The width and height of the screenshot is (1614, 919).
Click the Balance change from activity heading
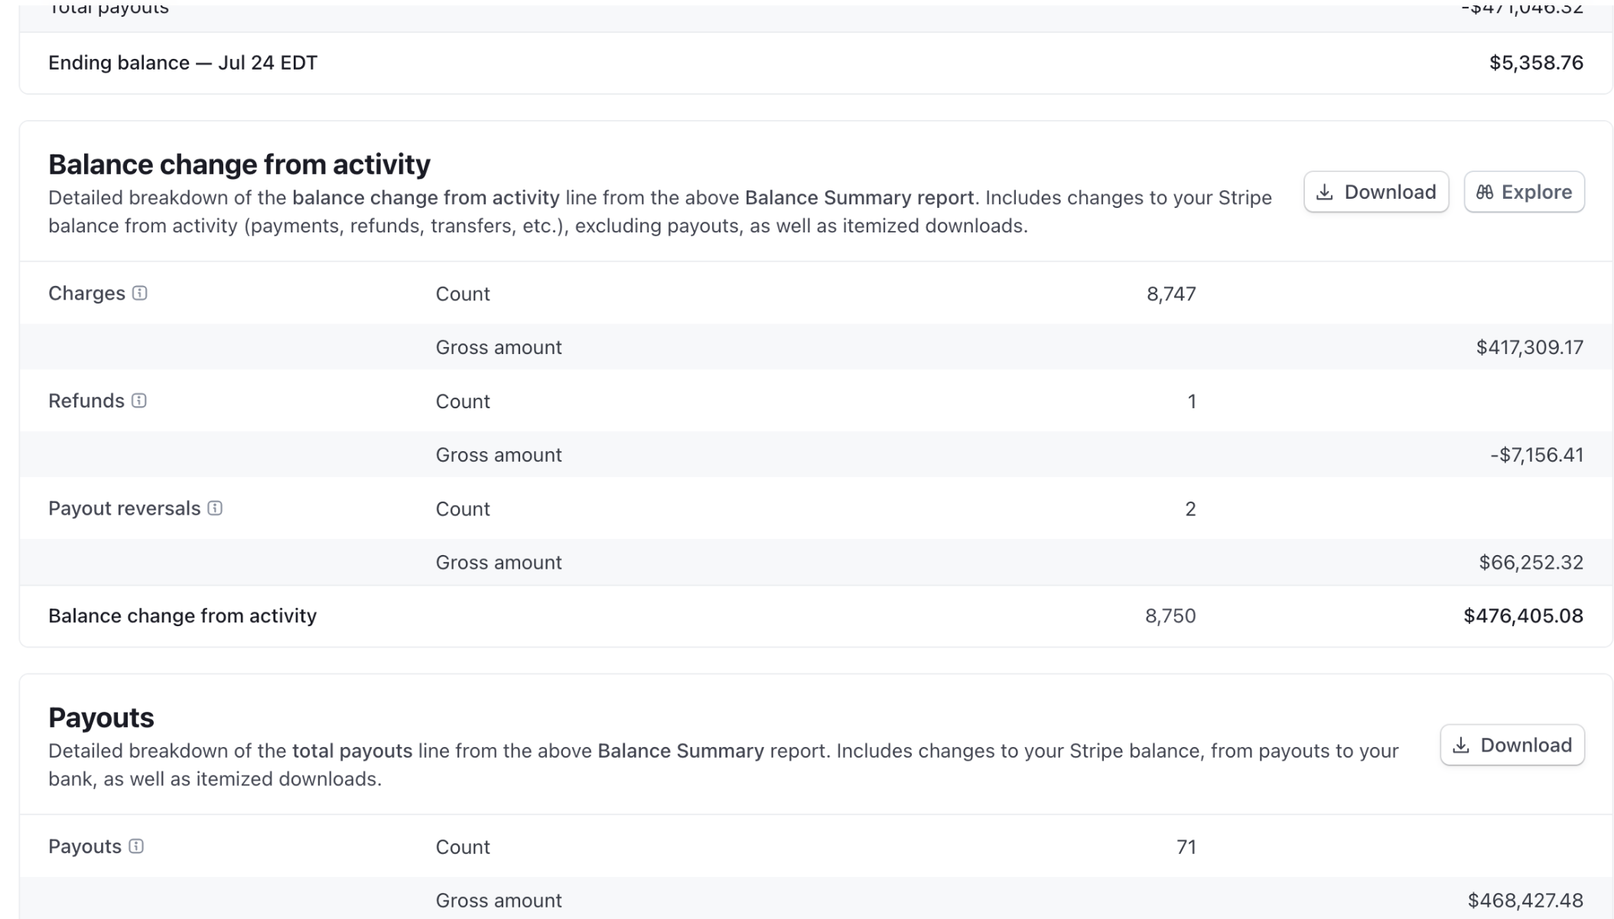tap(239, 164)
